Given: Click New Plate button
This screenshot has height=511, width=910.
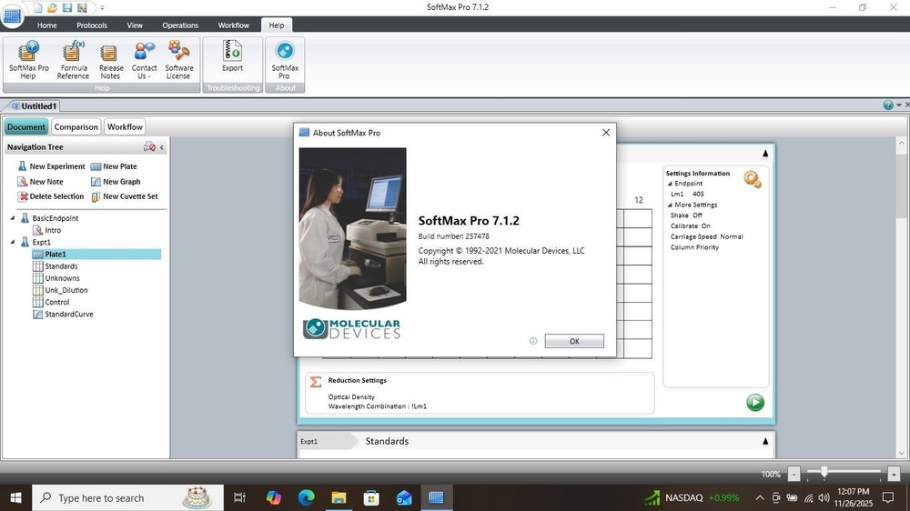Looking at the screenshot, I should click(114, 166).
